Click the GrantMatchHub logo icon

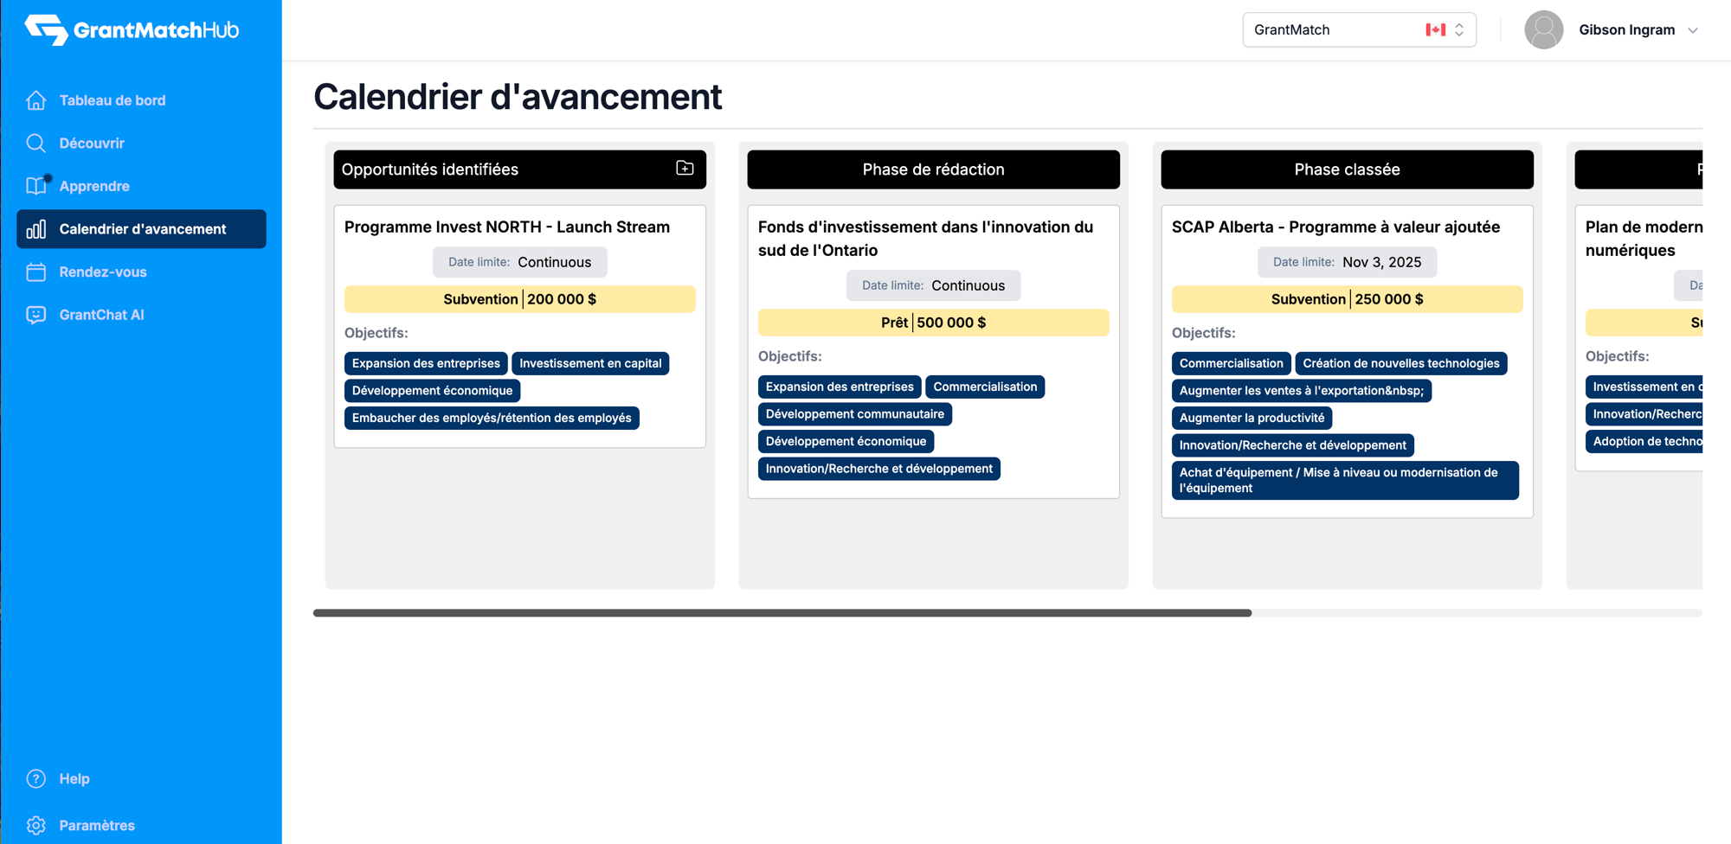point(46,29)
